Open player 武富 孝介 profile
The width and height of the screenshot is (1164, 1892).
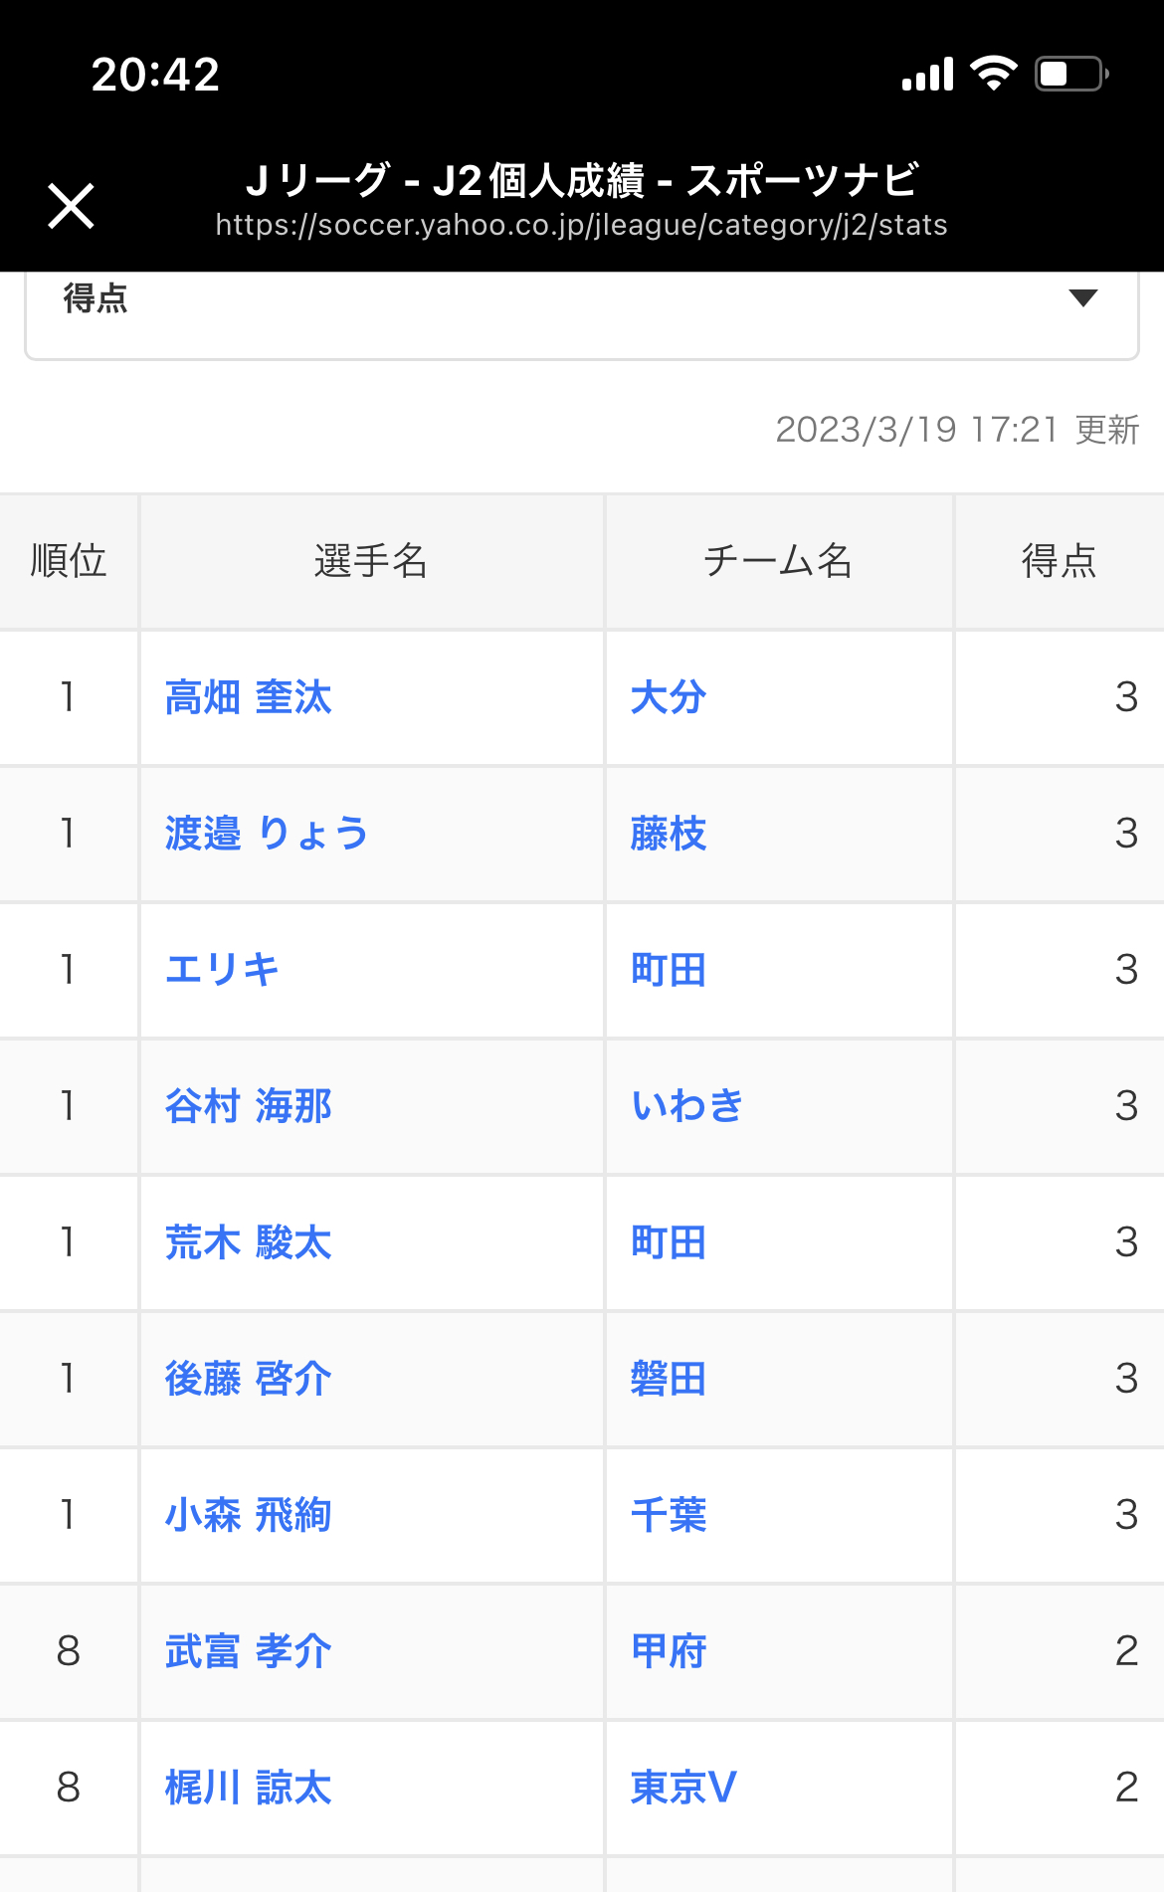click(x=248, y=1651)
